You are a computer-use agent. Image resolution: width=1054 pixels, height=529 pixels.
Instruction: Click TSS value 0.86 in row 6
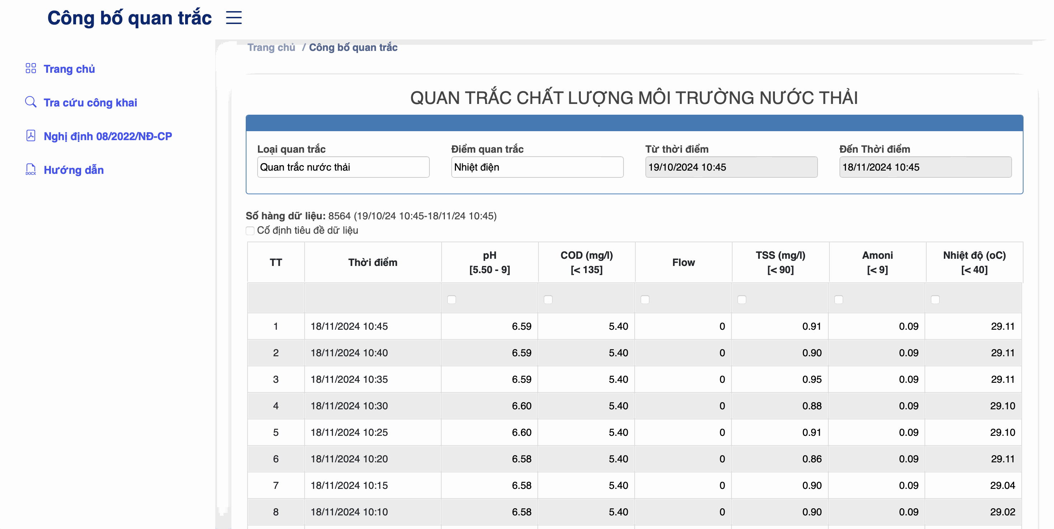pyautogui.click(x=811, y=459)
